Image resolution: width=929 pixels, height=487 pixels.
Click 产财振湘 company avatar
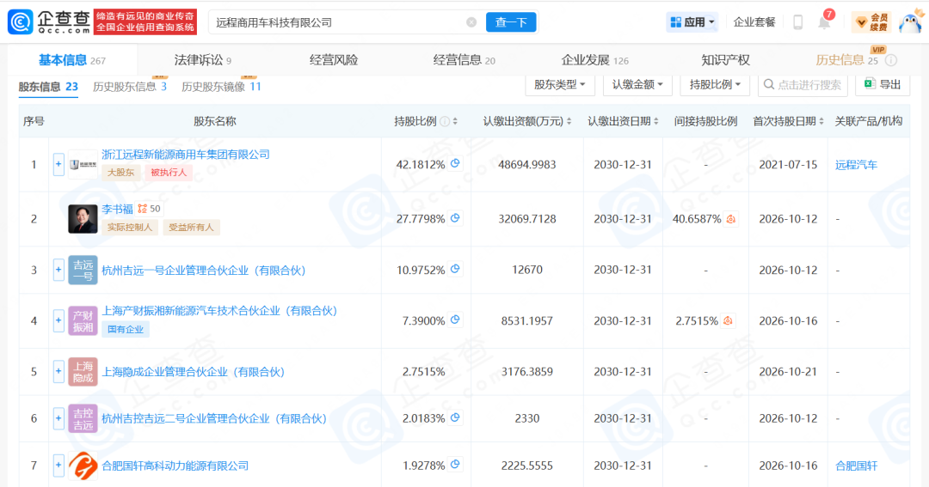(83, 320)
